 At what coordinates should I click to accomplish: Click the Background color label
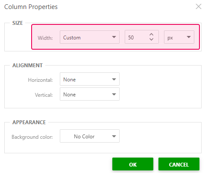(x=32, y=137)
